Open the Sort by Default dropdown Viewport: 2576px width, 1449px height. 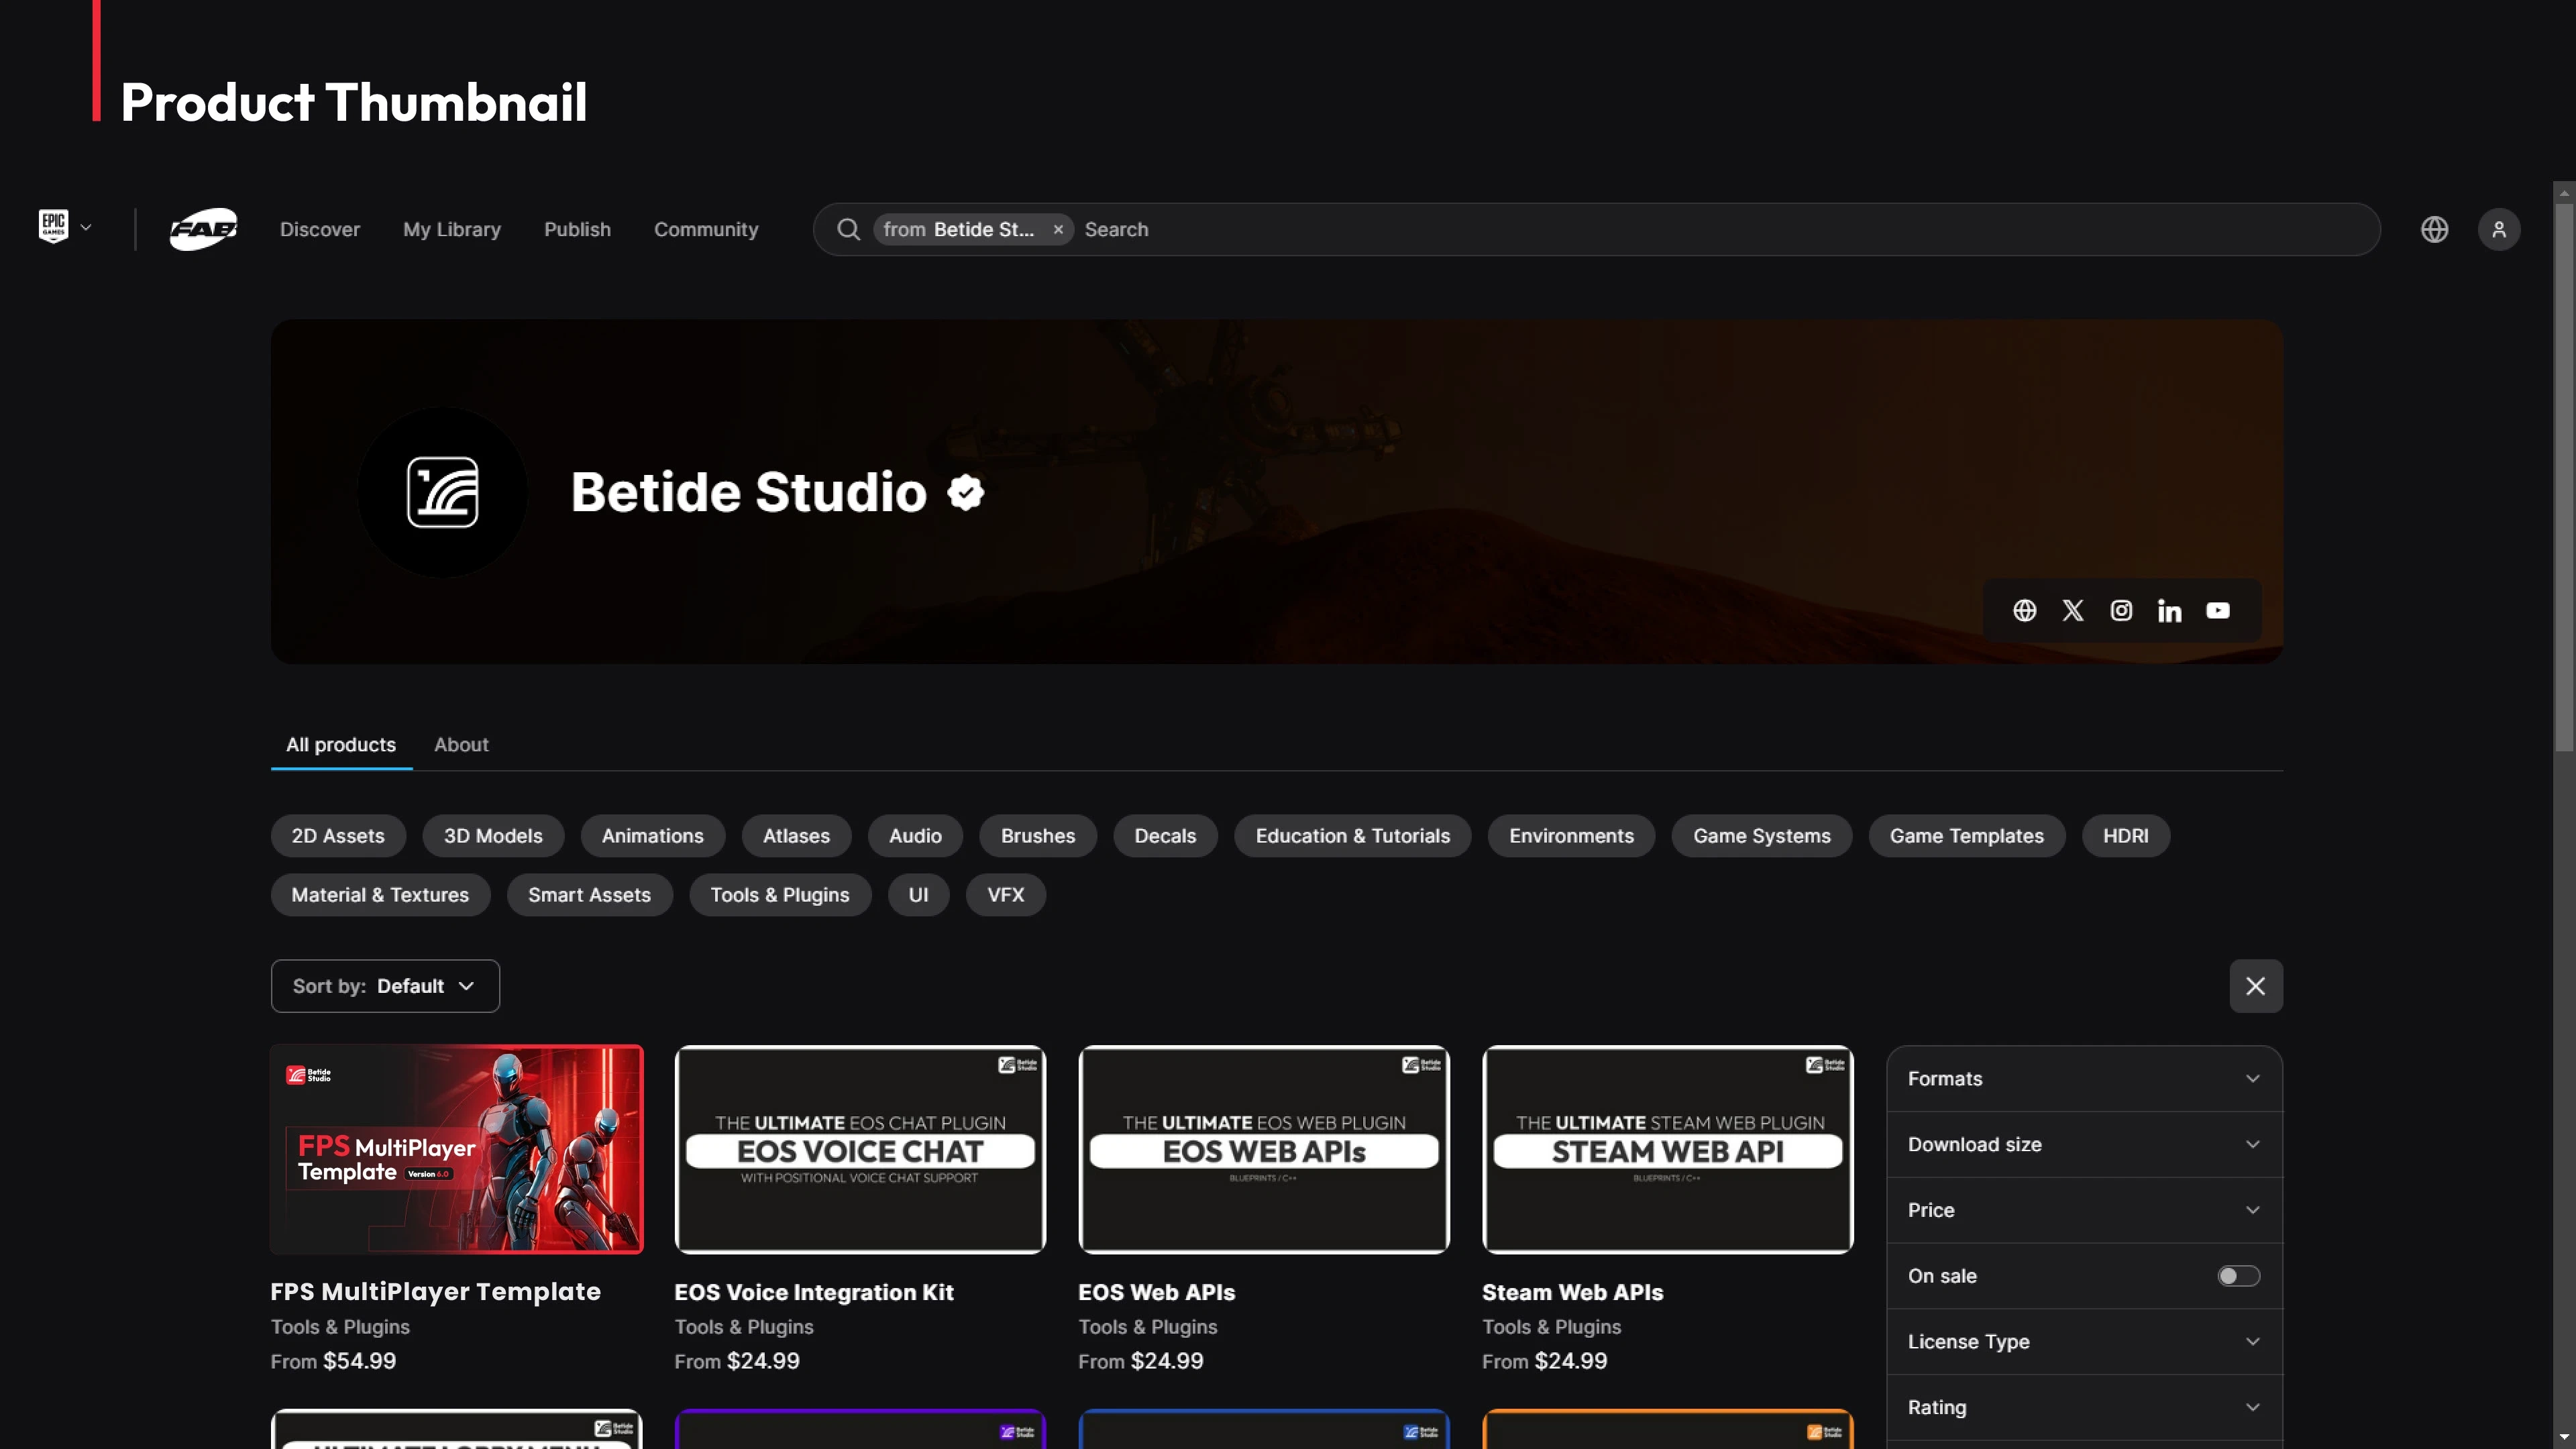[385, 986]
